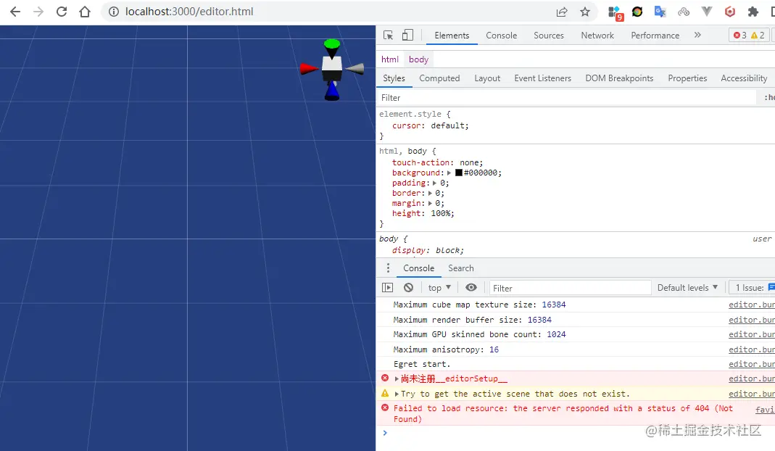Activate the inspect element picker tool
Image resolution: width=775 pixels, height=451 pixels.
(x=388, y=35)
